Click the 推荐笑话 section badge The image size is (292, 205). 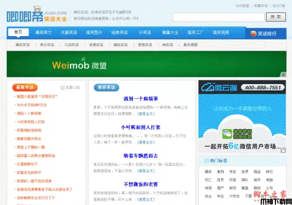tap(107, 87)
